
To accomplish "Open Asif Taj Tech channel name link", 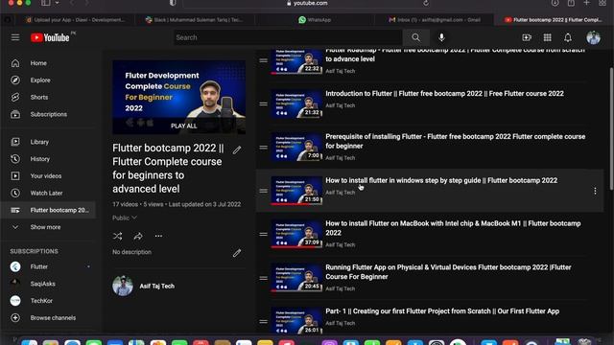I will click(157, 286).
